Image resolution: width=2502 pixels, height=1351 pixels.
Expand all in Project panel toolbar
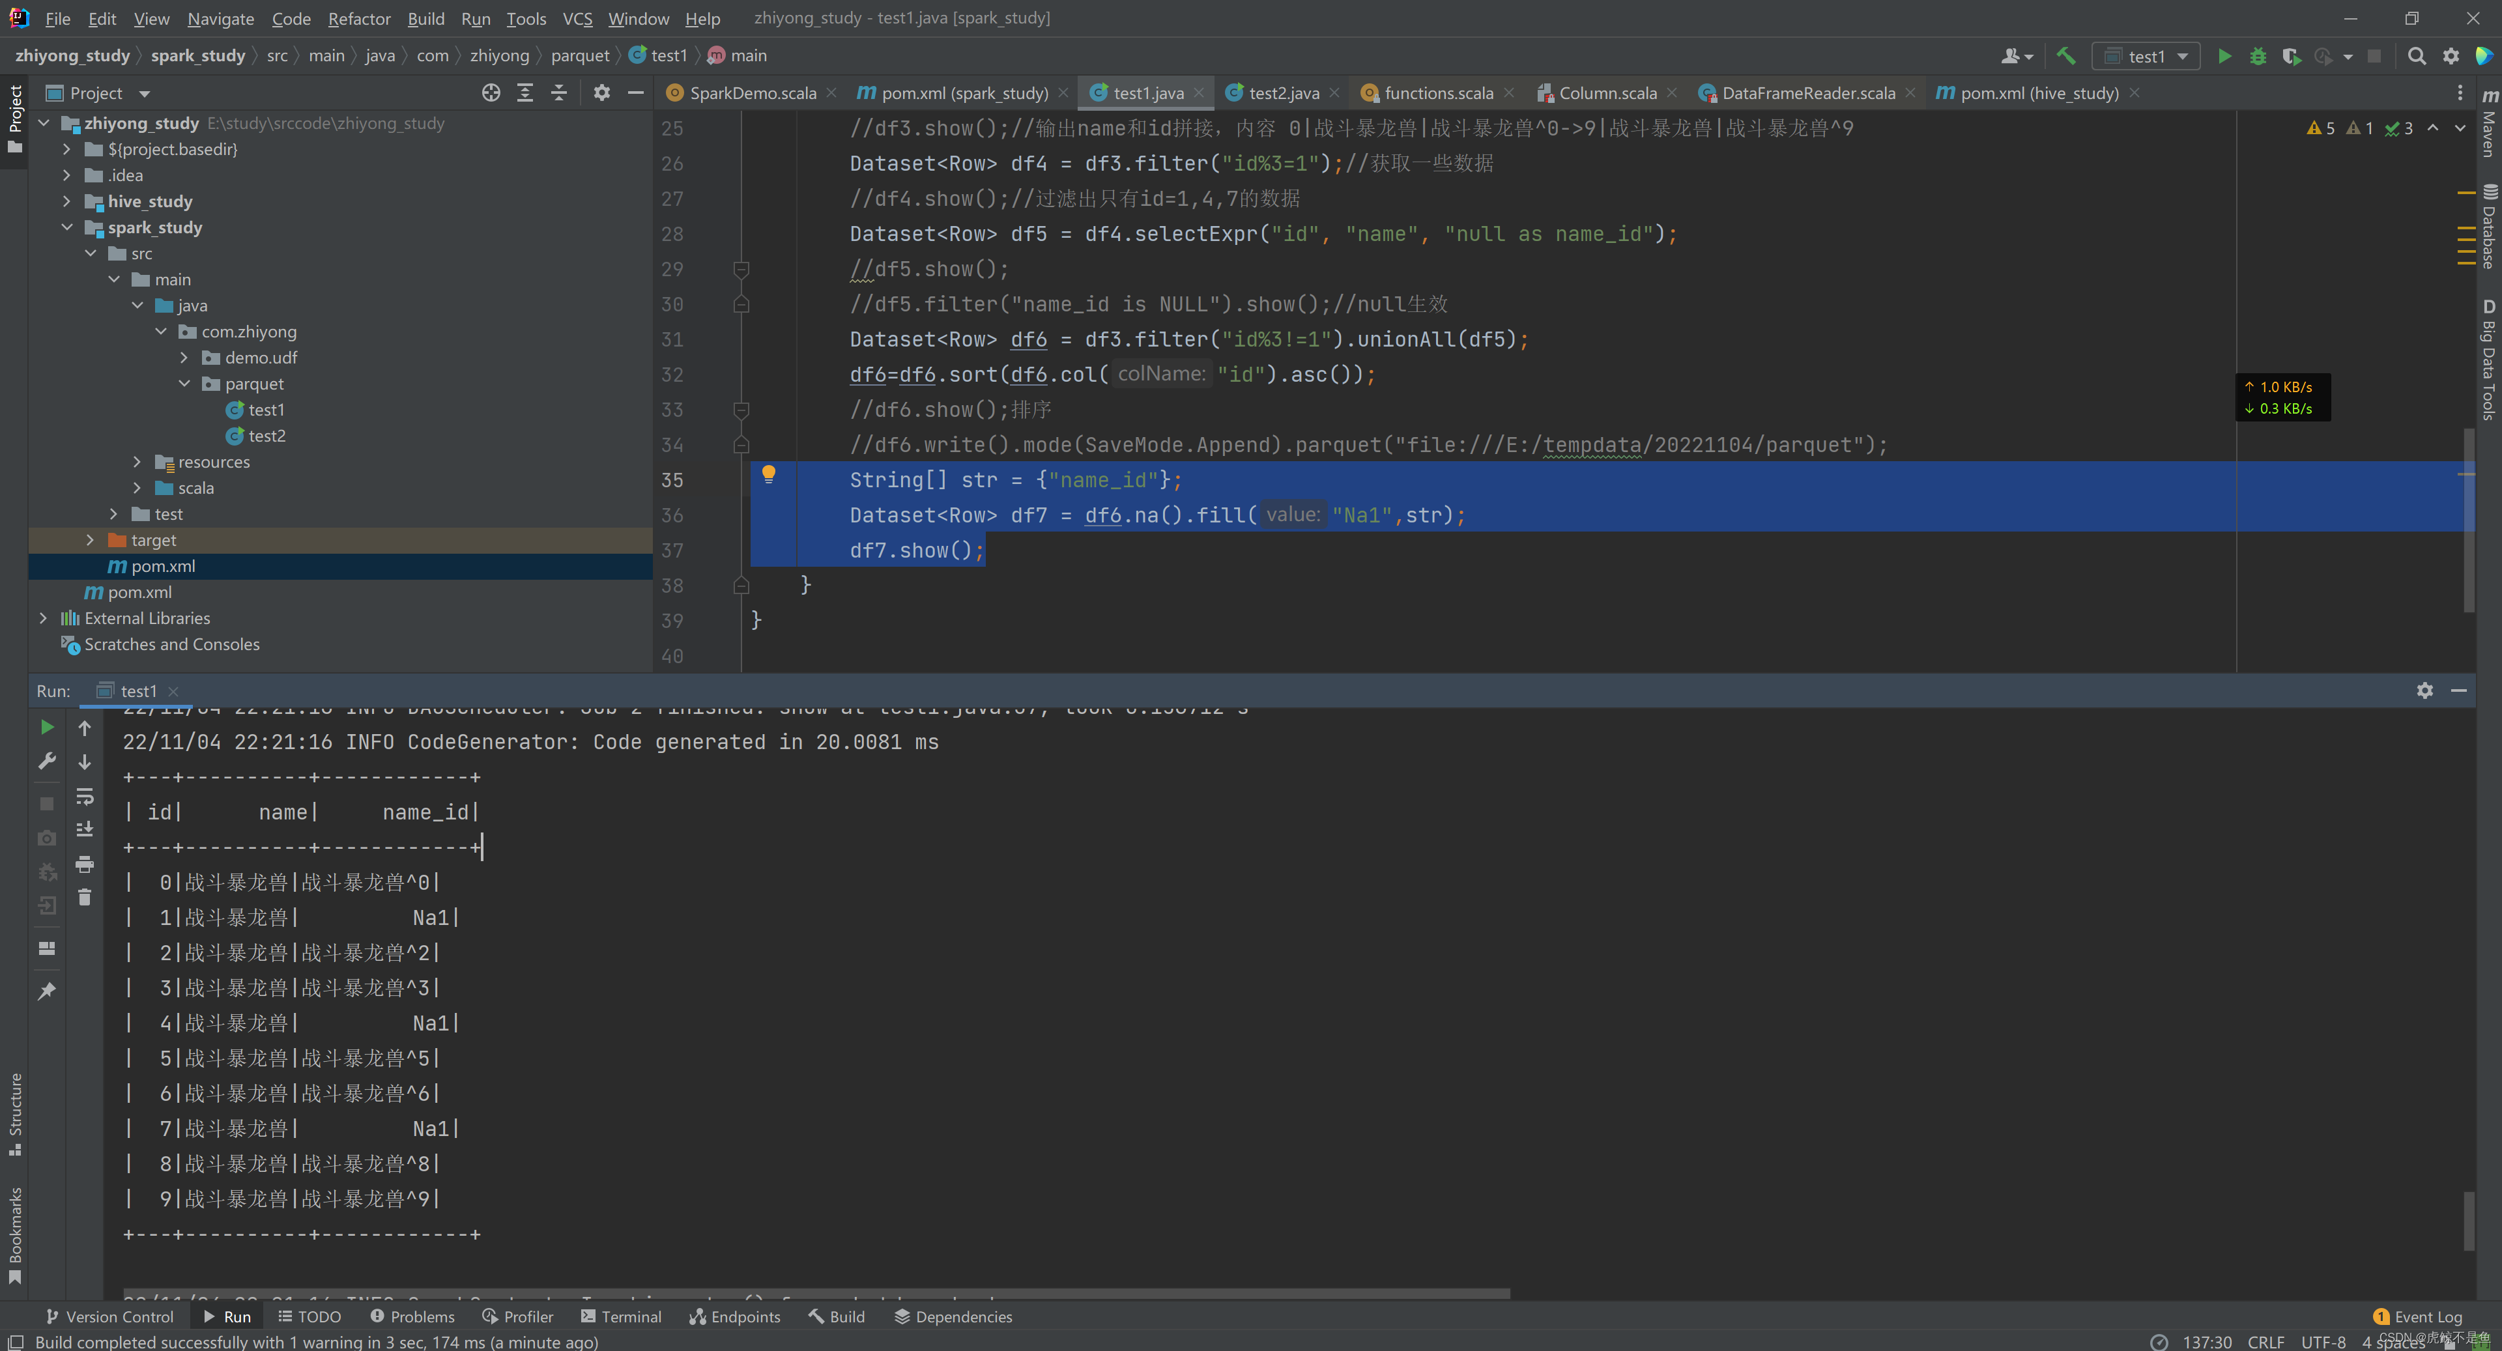tap(525, 93)
